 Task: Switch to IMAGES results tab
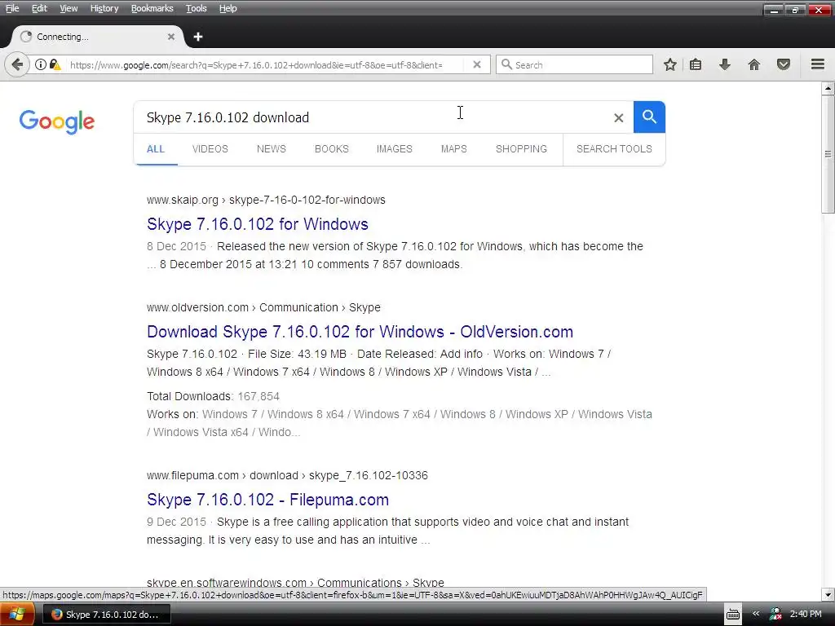pos(394,149)
